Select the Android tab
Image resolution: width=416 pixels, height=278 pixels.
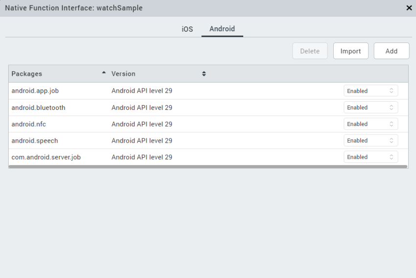pyautogui.click(x=222, y=29)
